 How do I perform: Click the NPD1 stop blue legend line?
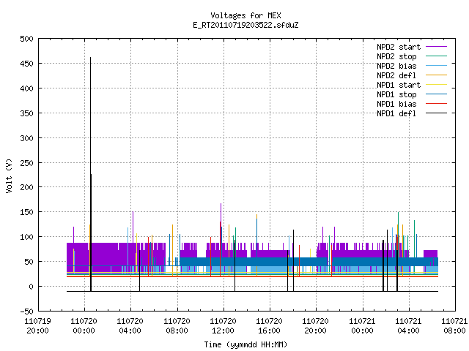436,94
